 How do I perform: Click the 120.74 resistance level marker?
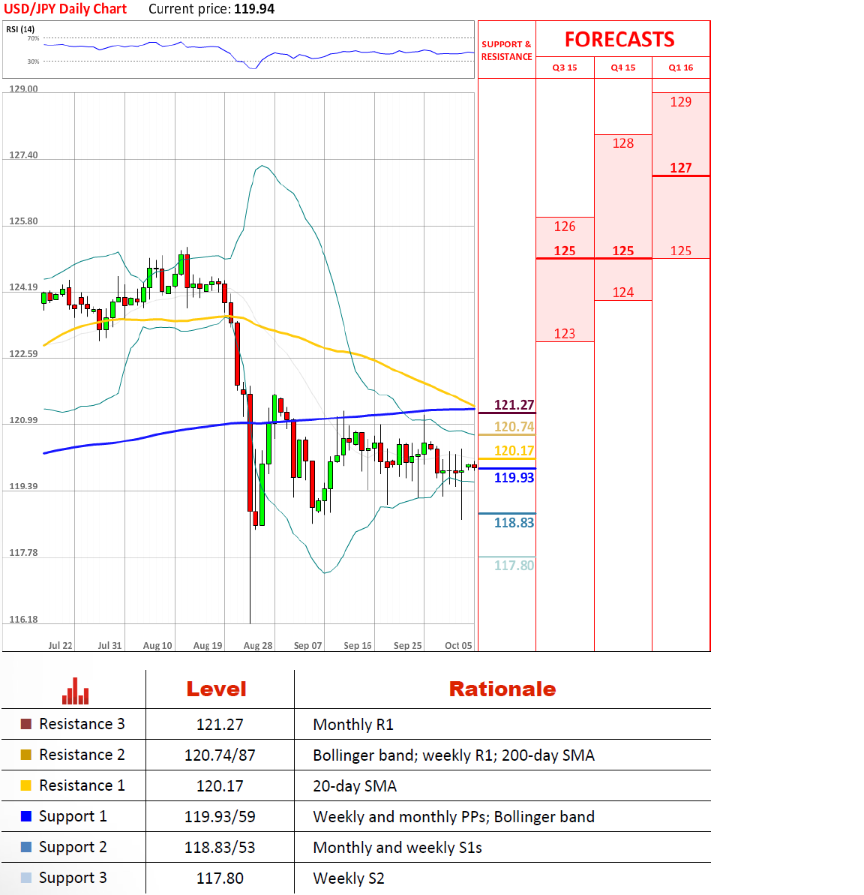click(x=514, y=427)
